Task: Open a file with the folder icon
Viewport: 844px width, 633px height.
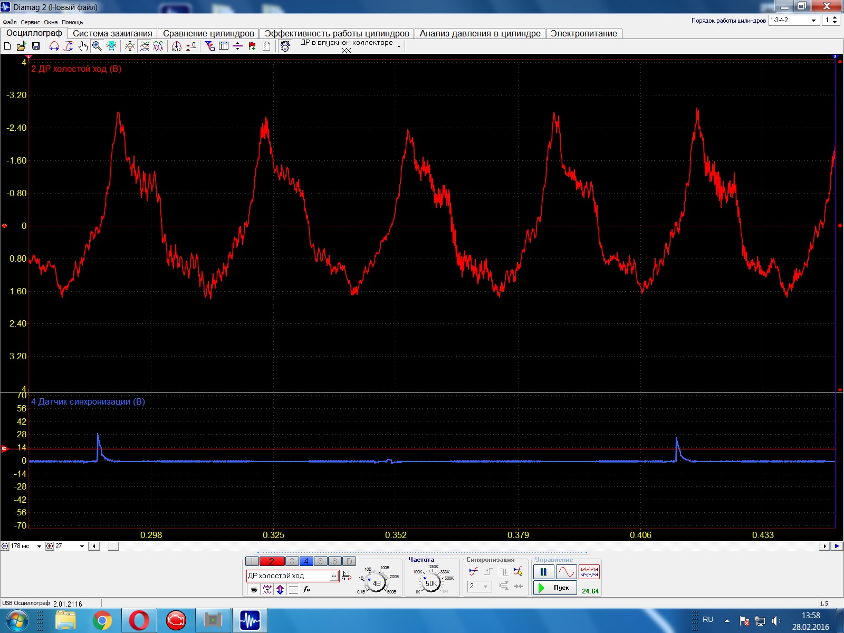Action: point(21,46)
